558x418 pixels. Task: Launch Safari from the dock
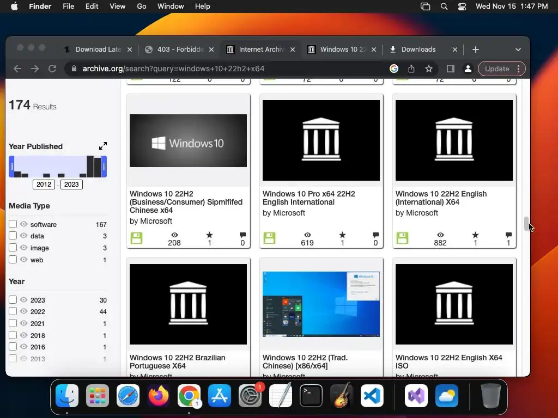128,396
